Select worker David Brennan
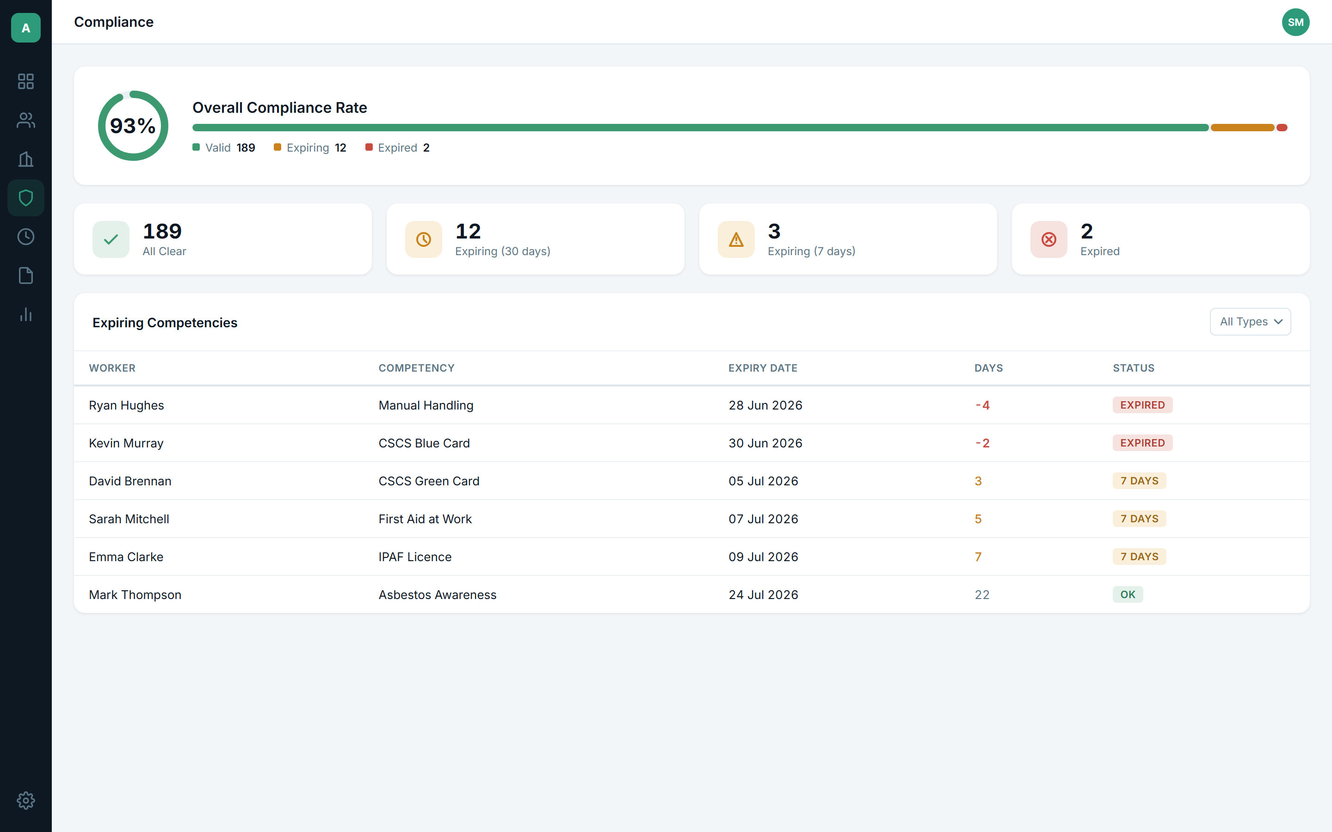1332x832 pixels. pyautogui.click(x=130, y=481)
